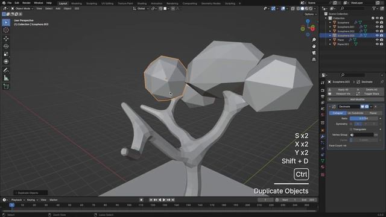Click the timeline playhead frame marker
The image size is (386, 217).
tap(11, 205)
